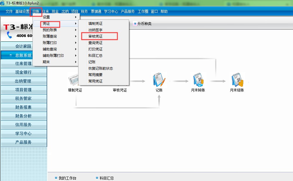This screenshot has width=293, height=181.
Task: Open 学习中心 in the sidebar
Action: [x=23, y=133]
